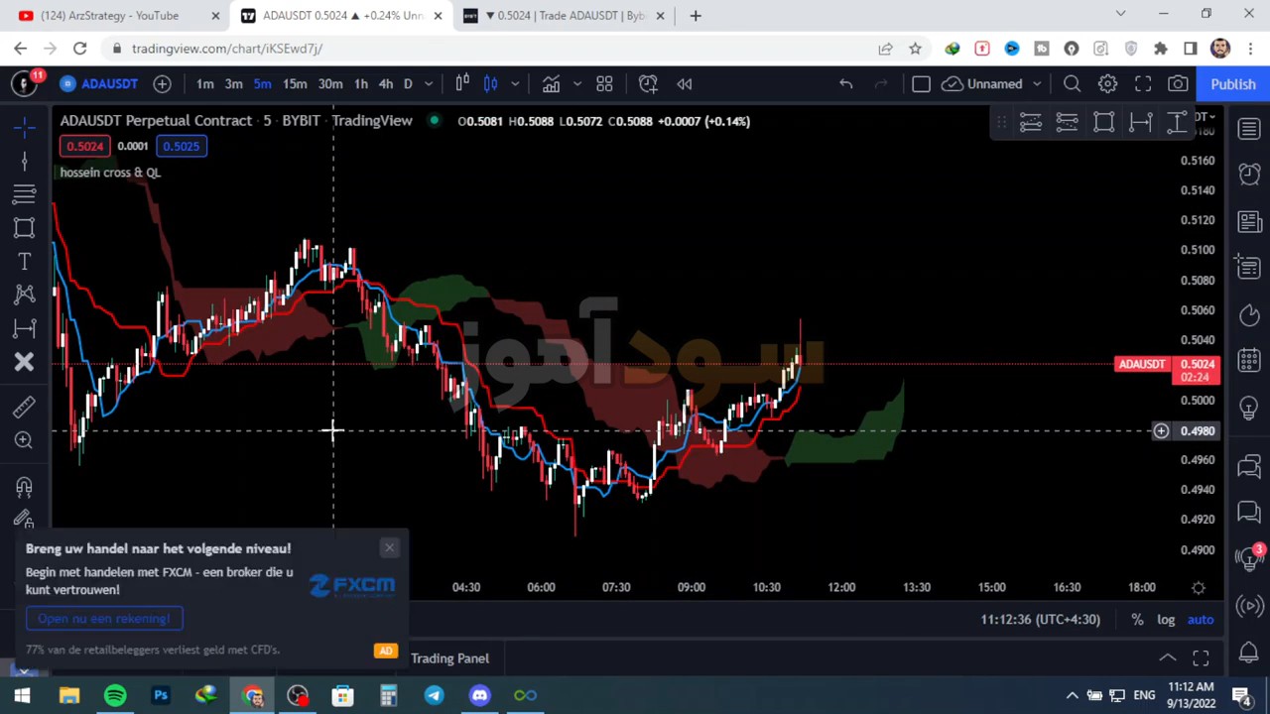Screen dimensions: 1270x714
Task: Toggle logarithmic scale
Action: [1166, 620]
